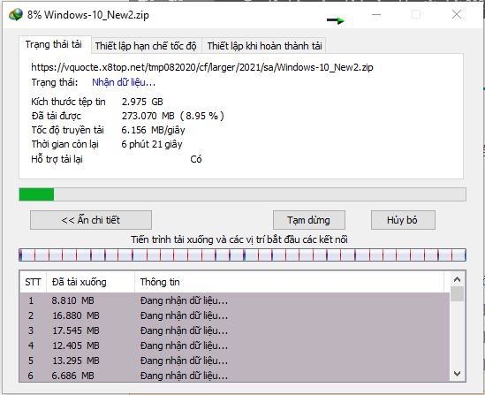Click the green download progress bar
This screenshot has width=485, height=395.
pos(242,194)
